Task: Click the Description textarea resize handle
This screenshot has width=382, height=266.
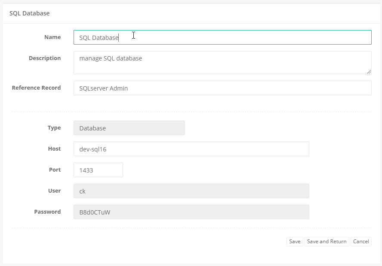Action: click(370, 72)
